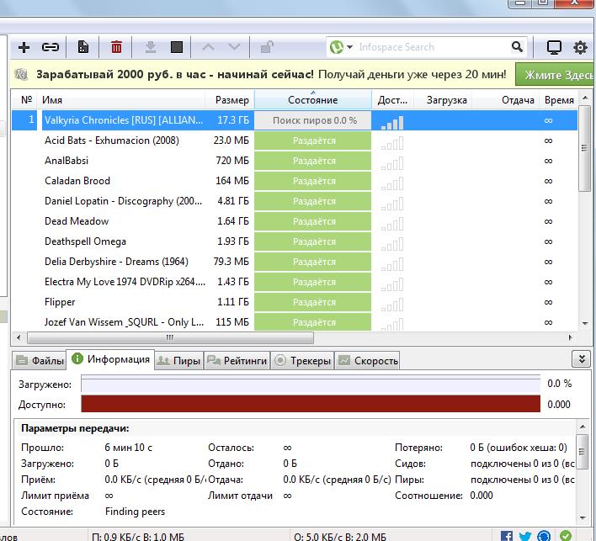Screen dimensions: 596x541
Task: Click the Infospace Search input field
Action: [431, 47]
